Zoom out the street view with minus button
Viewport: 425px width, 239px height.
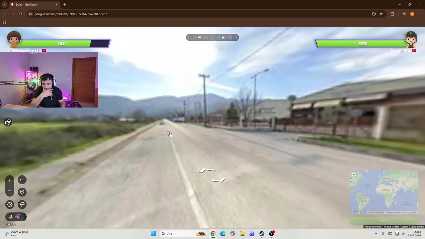point(10,191)
